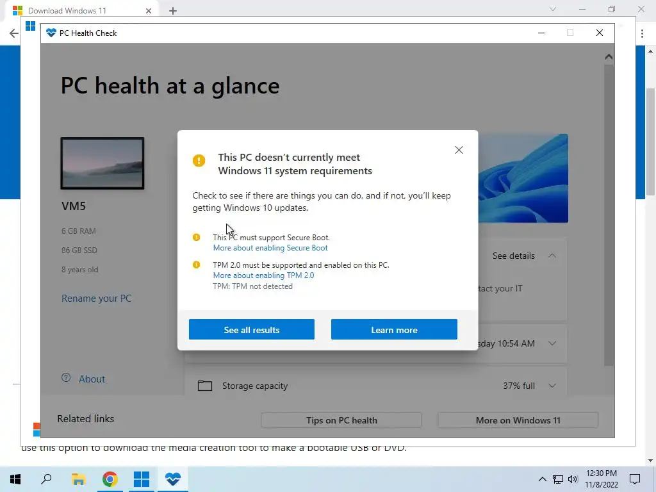Click the About question mark icon
This screenshot has height=492, width=656.
pos(66,378)
